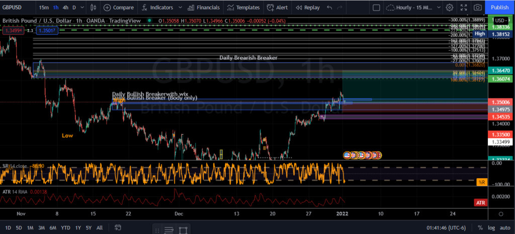The image size is (515, 234).
Task: Switch to the 4h timeframe
Action: click(x=65, y=8)
